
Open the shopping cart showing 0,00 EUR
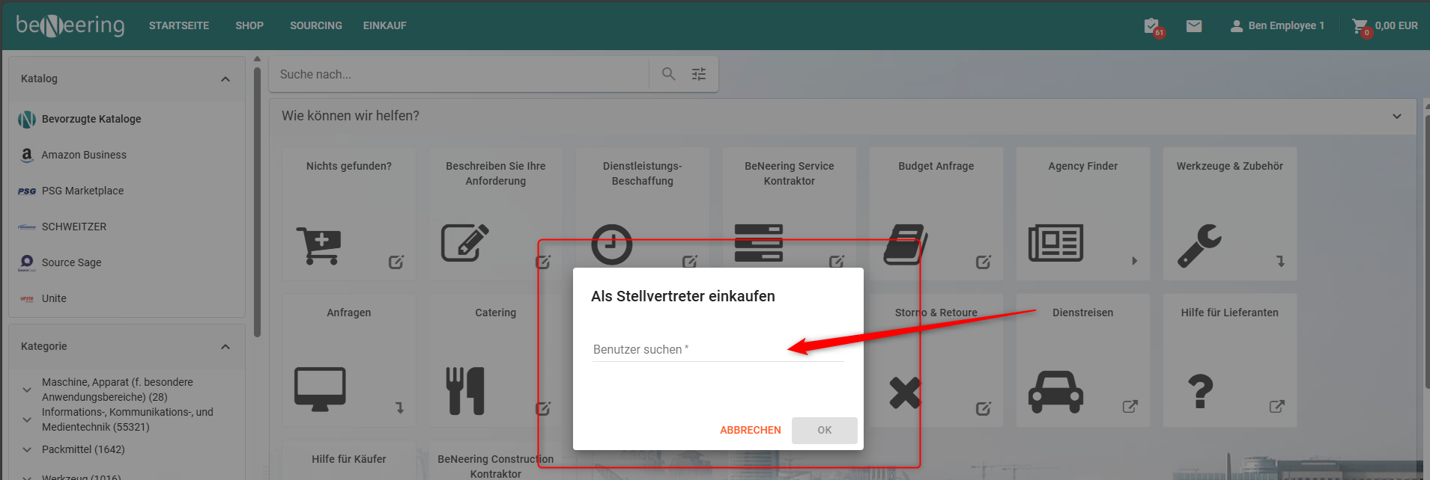coord(1384,26)
